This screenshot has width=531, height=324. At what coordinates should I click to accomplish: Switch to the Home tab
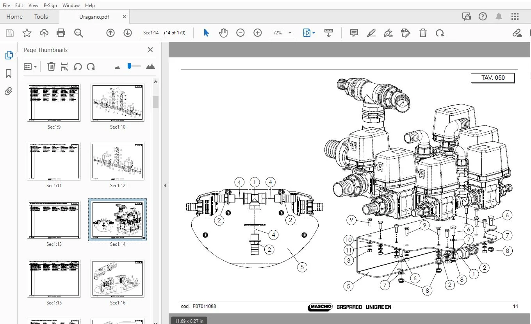pyautogui.click(x=14, y=16)
